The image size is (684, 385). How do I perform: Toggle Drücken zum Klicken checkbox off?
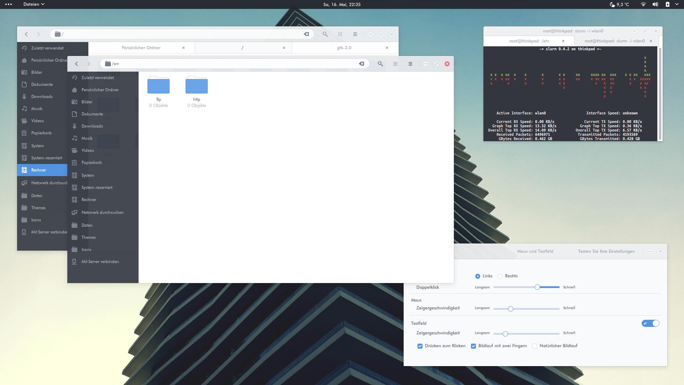point(420,345)
